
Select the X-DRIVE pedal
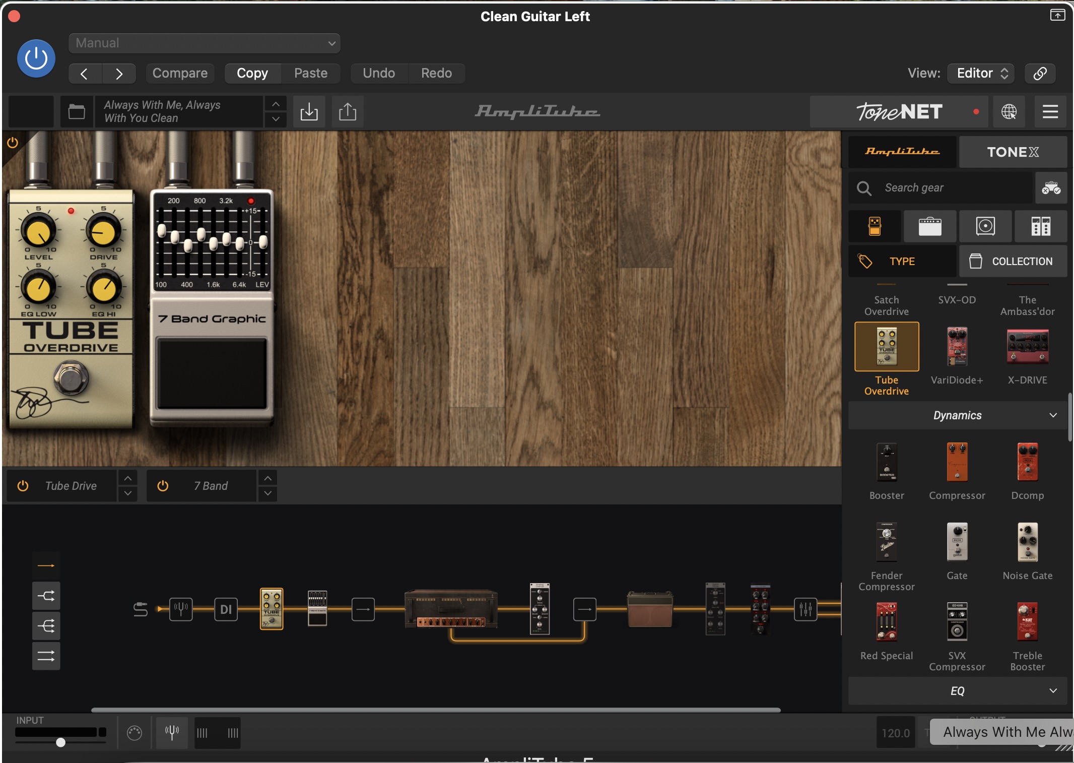click(1028, 347)
